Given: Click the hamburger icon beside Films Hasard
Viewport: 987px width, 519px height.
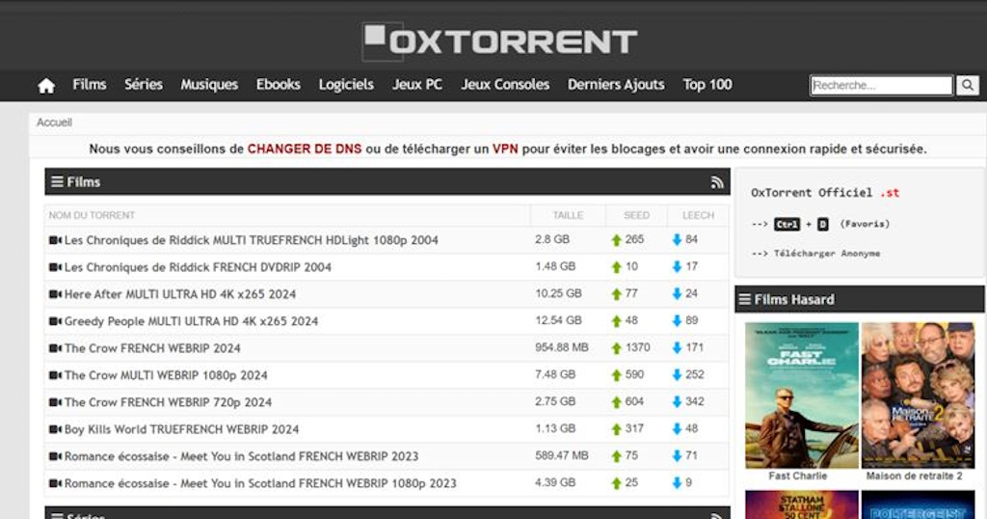Looking at the screenshot, I should point(745,300).
